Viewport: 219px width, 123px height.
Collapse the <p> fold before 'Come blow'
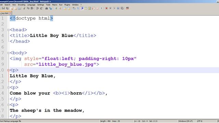pos(8,87)
